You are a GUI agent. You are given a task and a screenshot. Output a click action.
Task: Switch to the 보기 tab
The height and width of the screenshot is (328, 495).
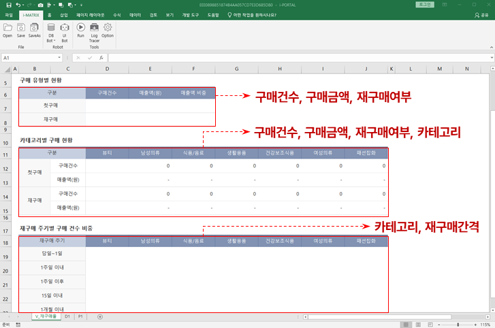click(x=170, y=15)
